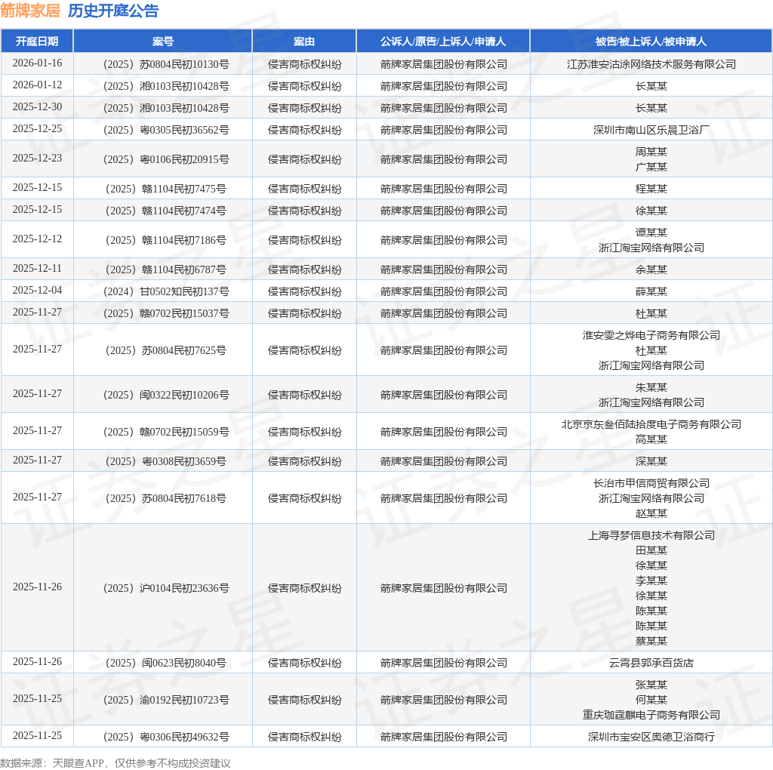Click defendant 广某某
This screenshot has height=770, width=773.
click(651, 167)
